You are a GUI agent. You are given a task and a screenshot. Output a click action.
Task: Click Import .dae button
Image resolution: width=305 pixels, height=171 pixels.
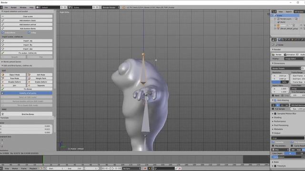tap(27, 49)
